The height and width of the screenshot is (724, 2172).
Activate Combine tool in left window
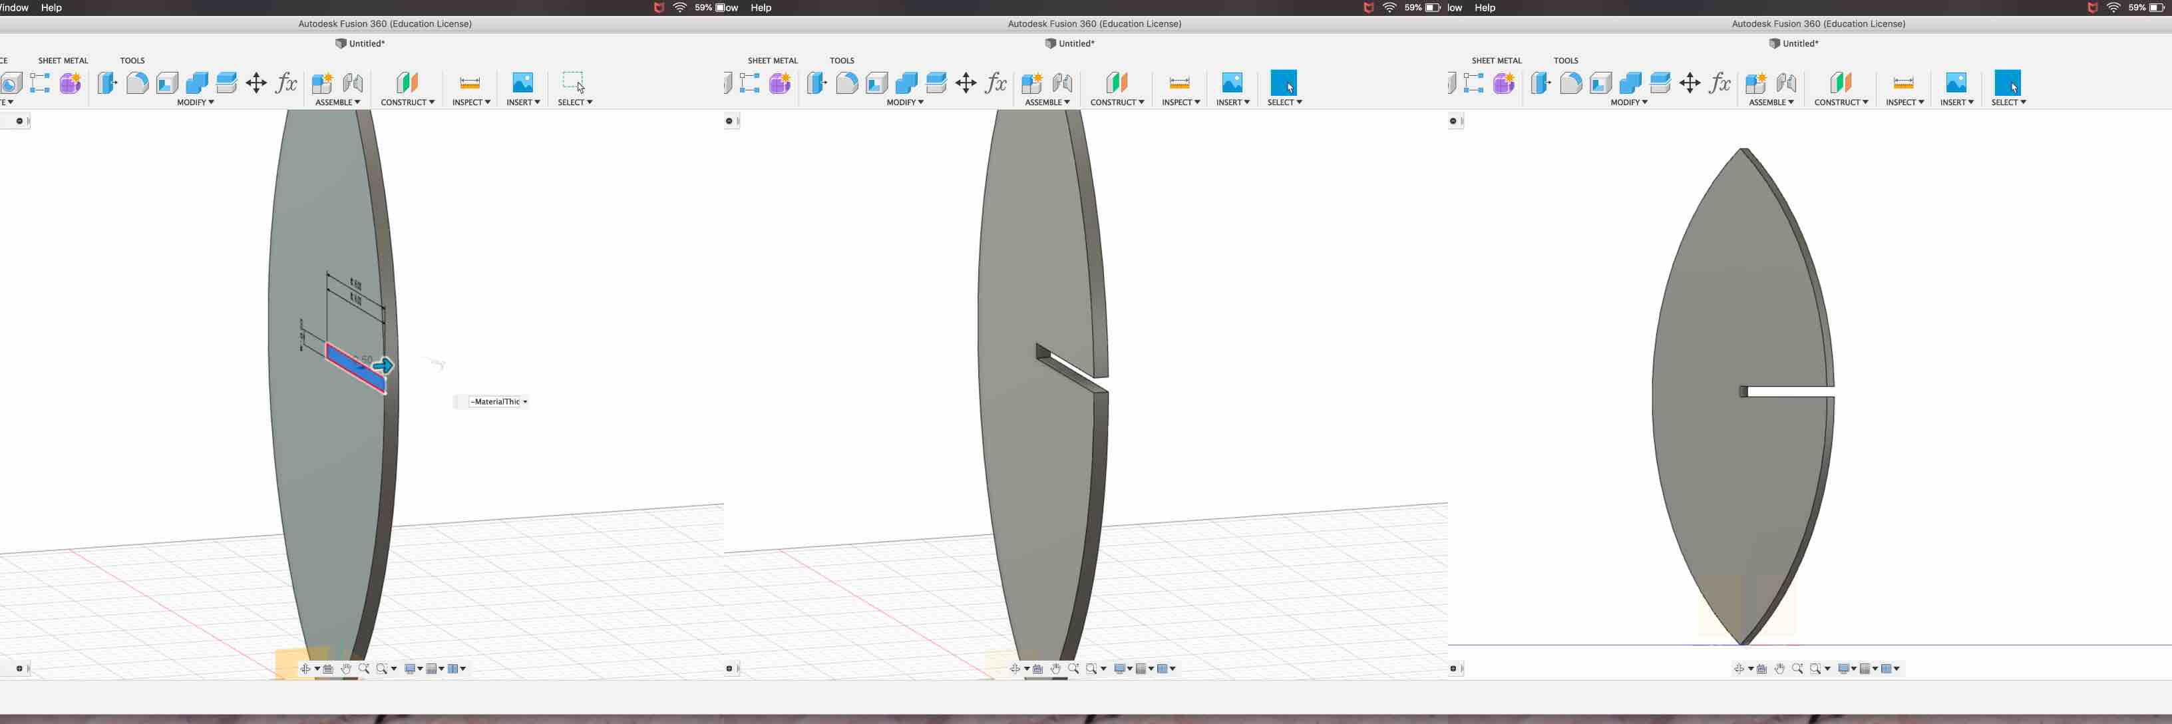coord(196,83)
